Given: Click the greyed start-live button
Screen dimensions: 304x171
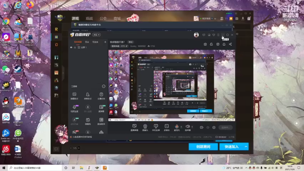Looking at the screenshot, I should (225, 127).
